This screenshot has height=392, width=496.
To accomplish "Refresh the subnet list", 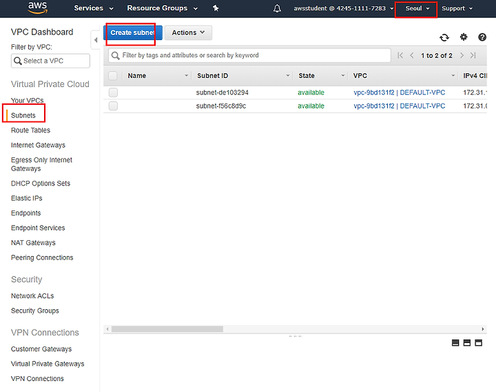I will coord(444,38).
